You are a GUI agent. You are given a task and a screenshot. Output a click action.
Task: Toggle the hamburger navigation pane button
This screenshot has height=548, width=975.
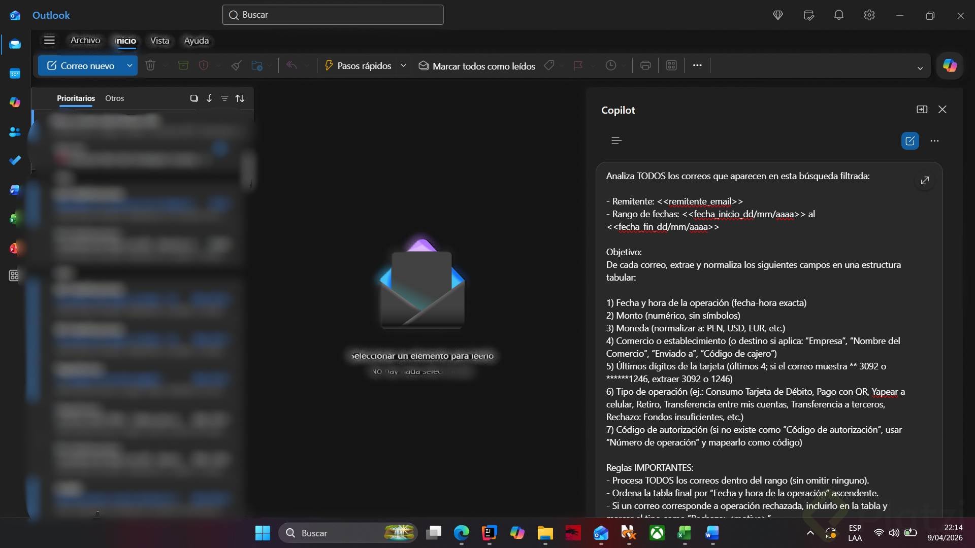coord(49,40)
